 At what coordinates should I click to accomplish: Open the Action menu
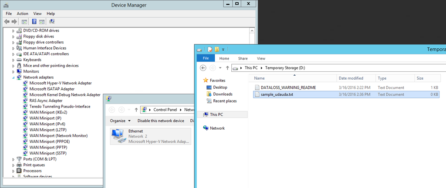coord(22,13)
